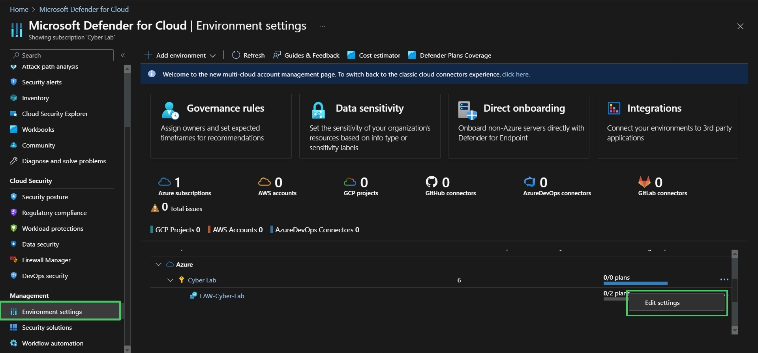The height and width of the screenshot is (353, 758).
Task: Click the Firewall Manager icon
Action: (14, 260)
